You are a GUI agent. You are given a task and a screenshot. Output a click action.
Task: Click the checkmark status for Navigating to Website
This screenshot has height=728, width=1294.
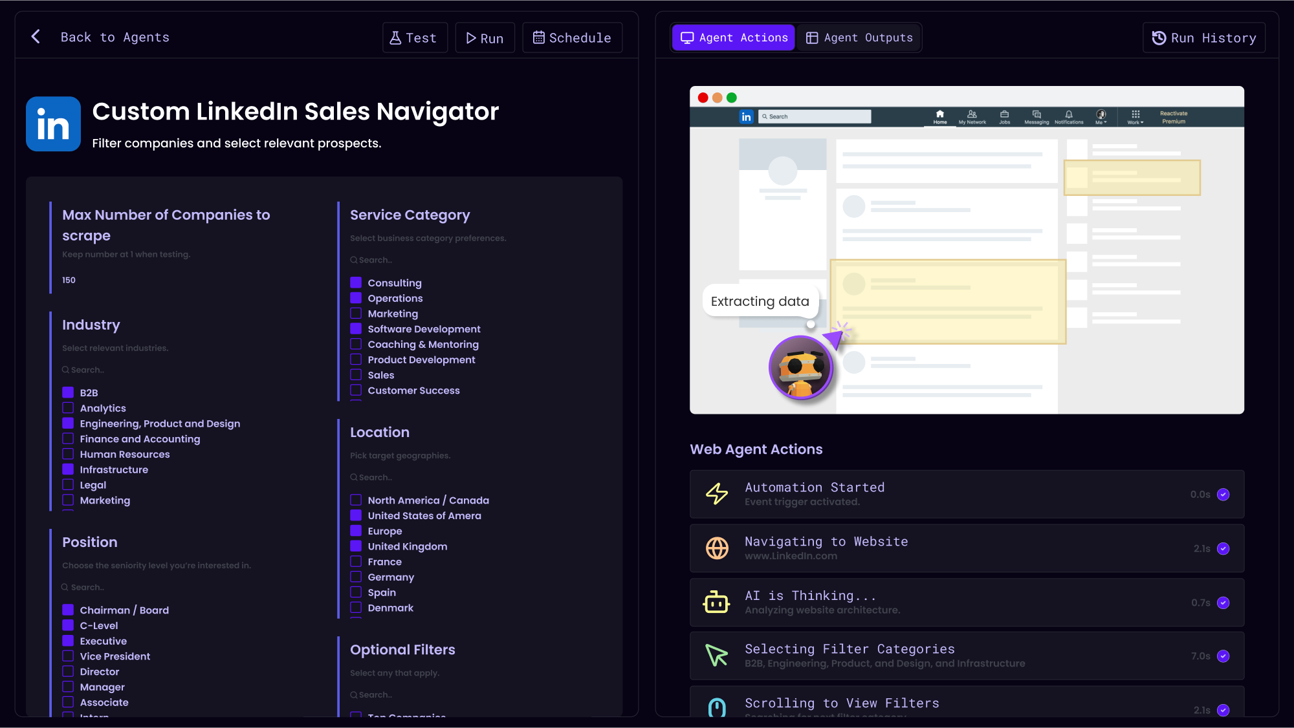pos(1223,549)
